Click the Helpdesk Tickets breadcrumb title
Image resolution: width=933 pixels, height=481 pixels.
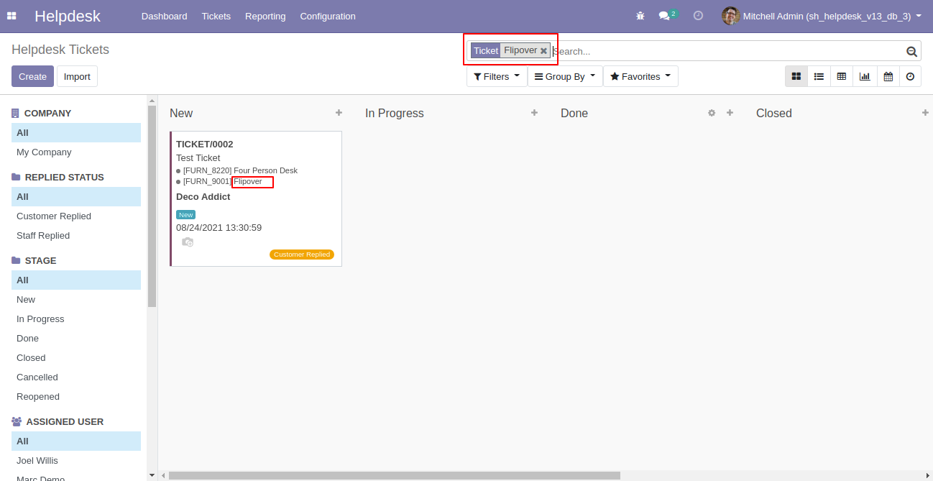(60, 50)
